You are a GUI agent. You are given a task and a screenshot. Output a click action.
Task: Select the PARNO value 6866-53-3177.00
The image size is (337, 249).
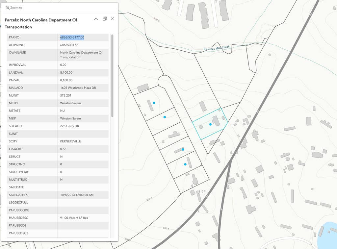[72, 37]
